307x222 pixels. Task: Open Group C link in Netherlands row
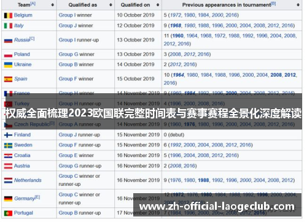[68, 176]
